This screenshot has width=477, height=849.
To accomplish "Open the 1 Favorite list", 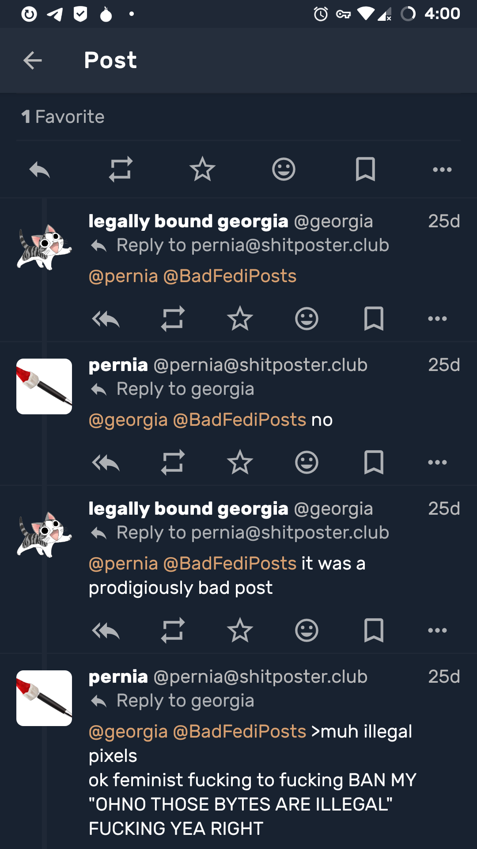I will pos(63,117).
